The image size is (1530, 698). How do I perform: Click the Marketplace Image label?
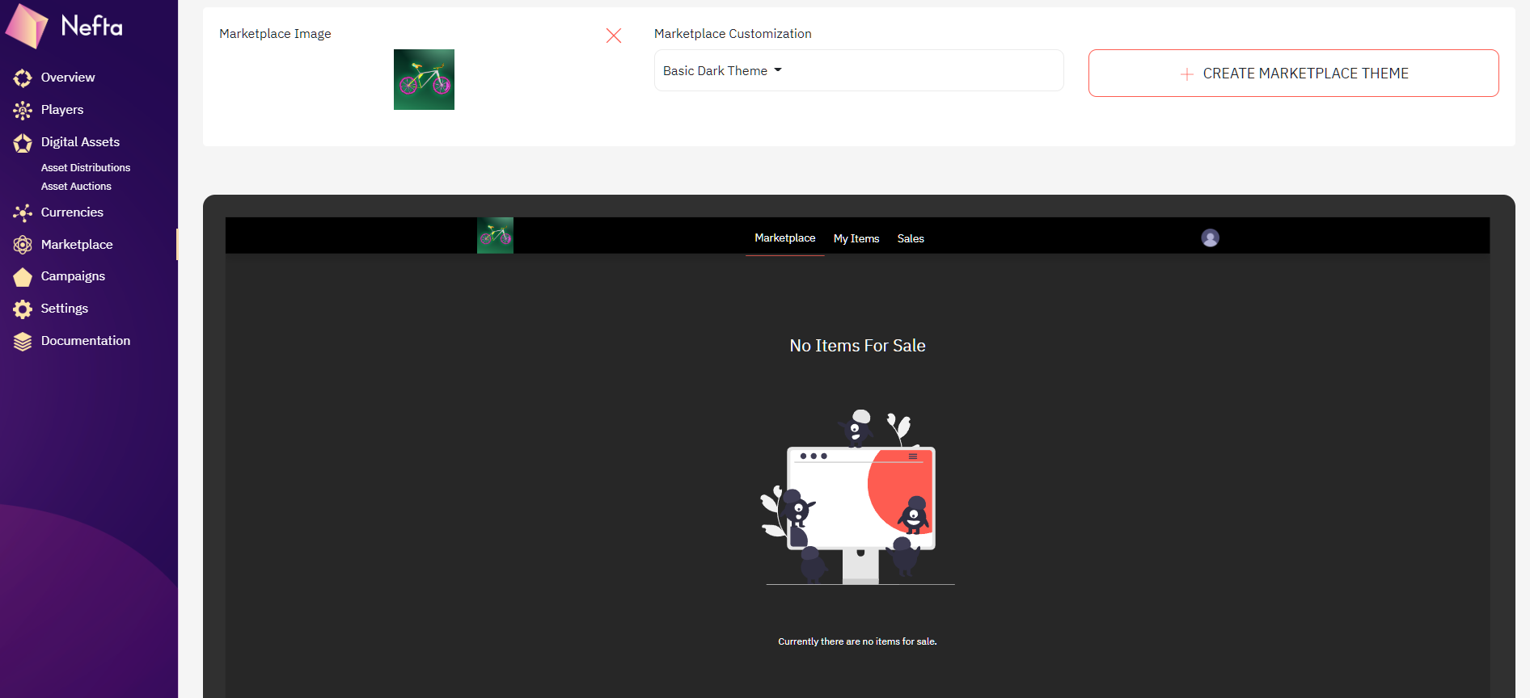click(275, 33)
